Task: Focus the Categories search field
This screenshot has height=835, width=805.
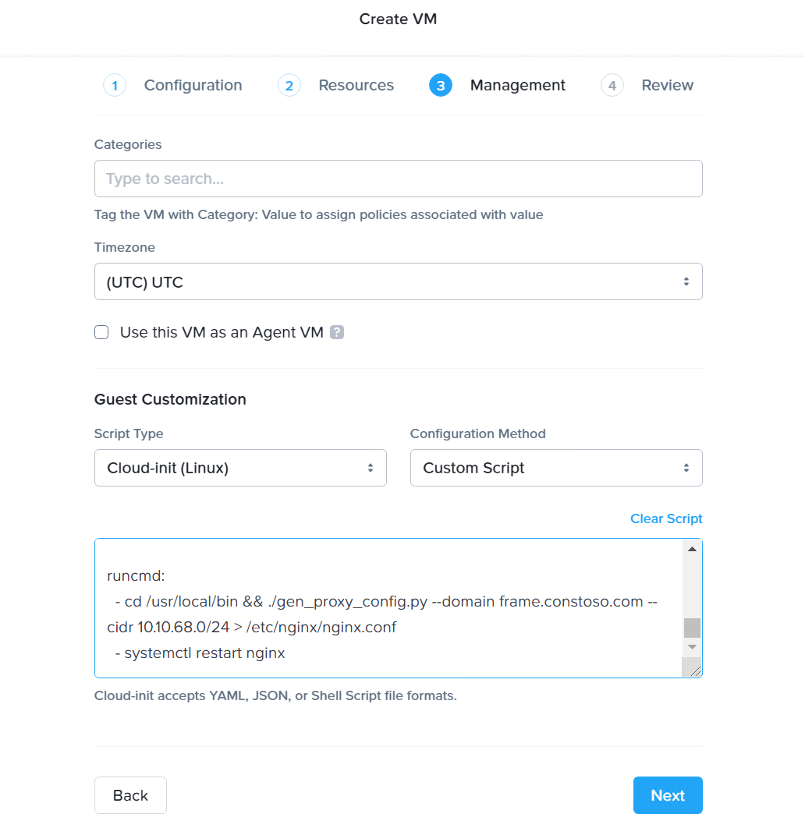Action: coord(398,179)
